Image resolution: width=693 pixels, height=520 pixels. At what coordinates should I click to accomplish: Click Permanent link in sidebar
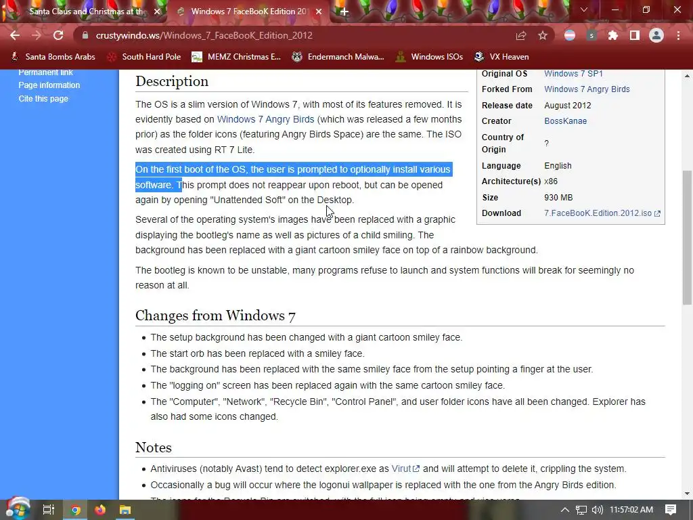(45, 72)
